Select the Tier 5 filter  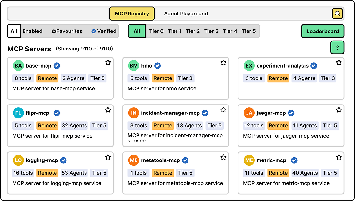[249, 31]
